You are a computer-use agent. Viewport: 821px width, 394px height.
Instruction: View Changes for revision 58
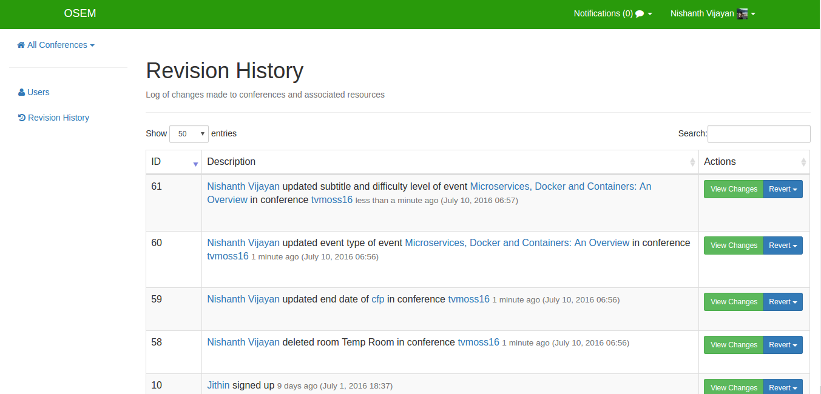tap(734, 345)
